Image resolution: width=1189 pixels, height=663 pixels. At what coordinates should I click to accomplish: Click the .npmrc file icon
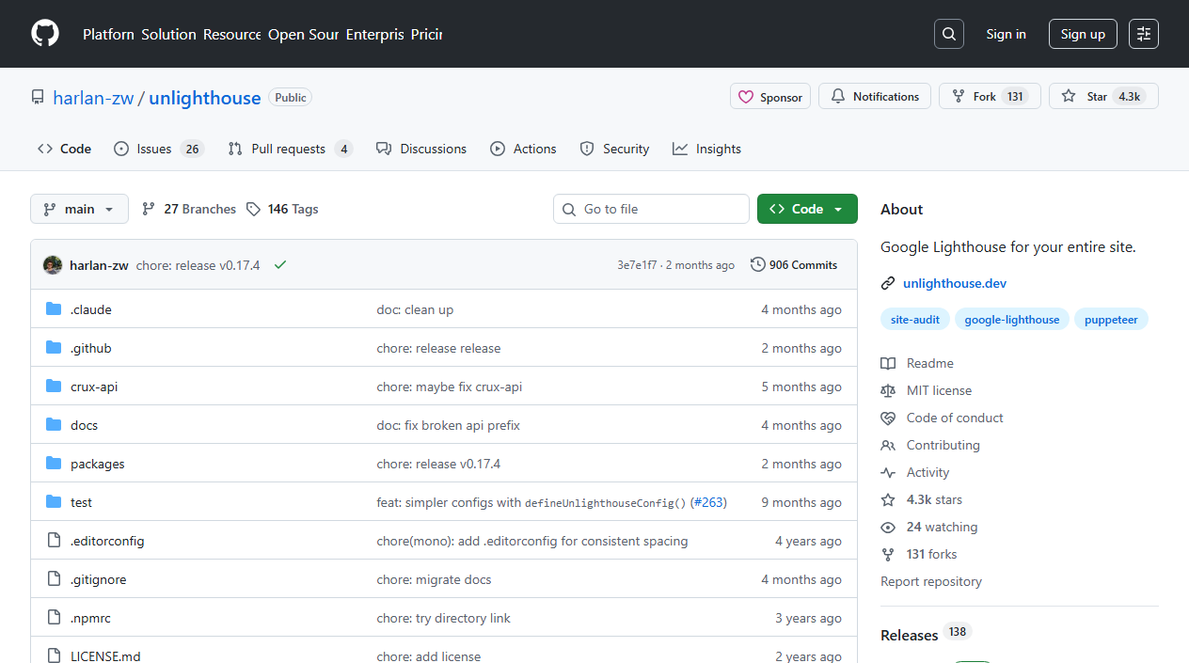(54, 618)
